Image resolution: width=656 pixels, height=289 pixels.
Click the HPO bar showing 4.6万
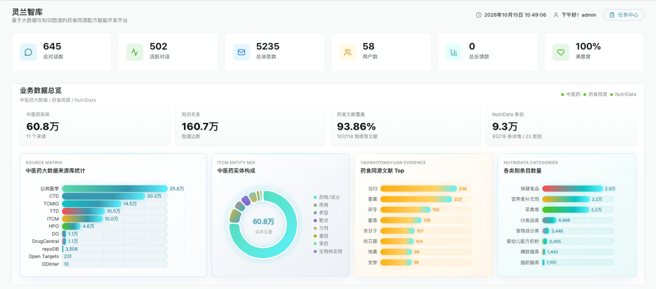coord(71,226)
